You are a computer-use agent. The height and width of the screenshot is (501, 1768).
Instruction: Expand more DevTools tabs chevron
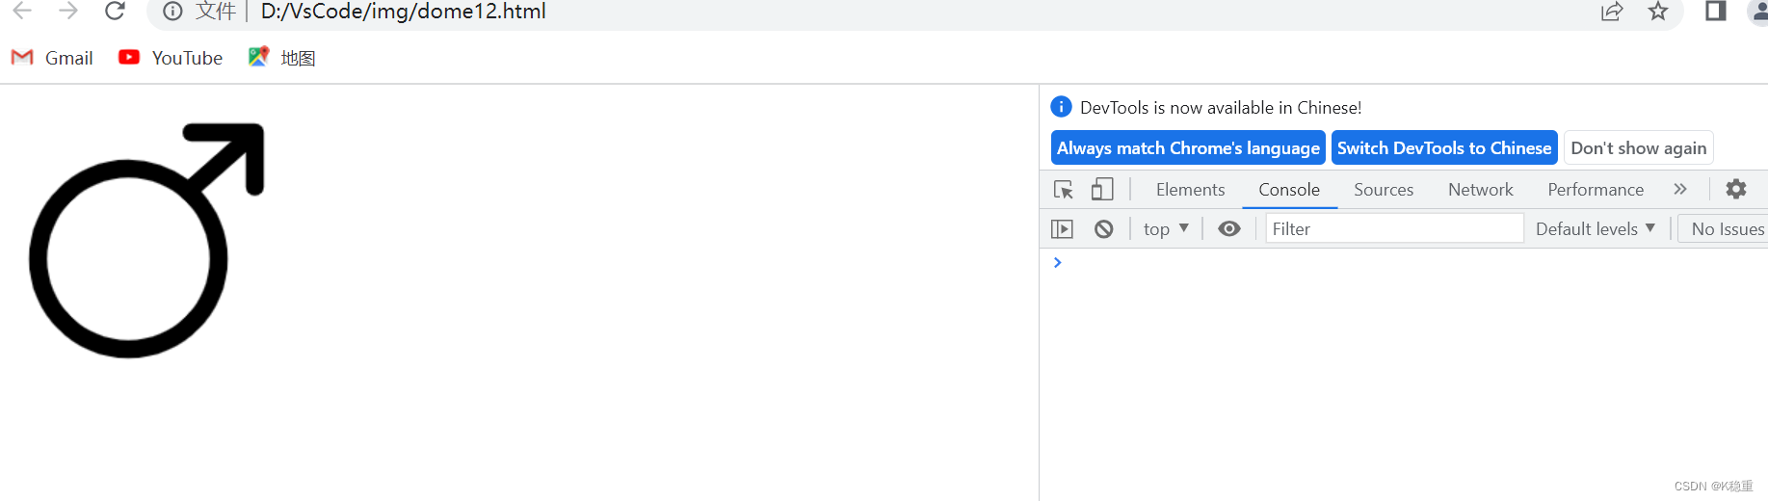[x=1680, y=190]
